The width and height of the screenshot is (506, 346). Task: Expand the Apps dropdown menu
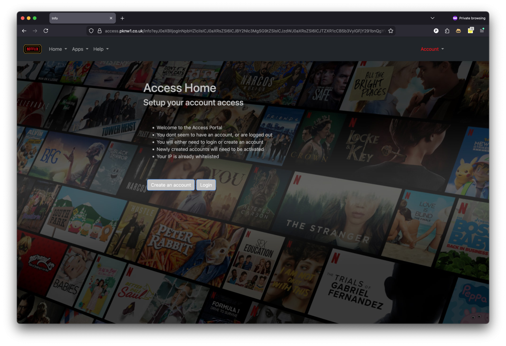[80, 49]
